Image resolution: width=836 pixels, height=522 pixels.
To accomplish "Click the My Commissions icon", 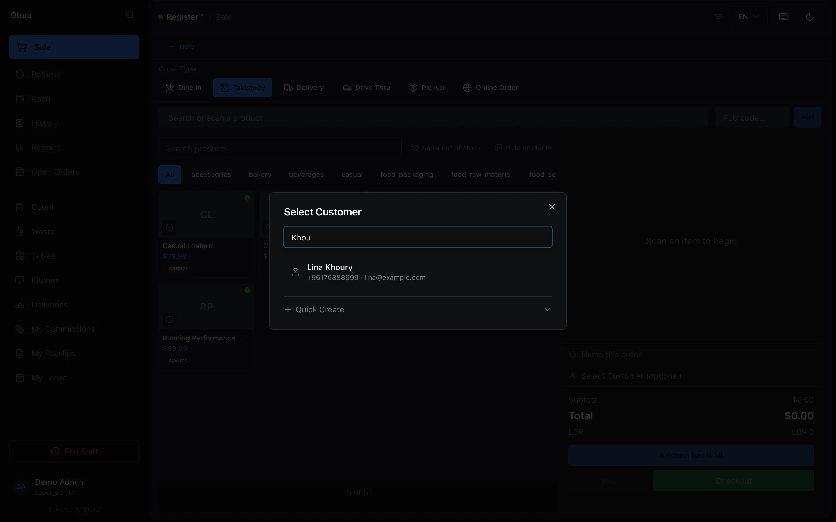I will (x=20, y=329).
